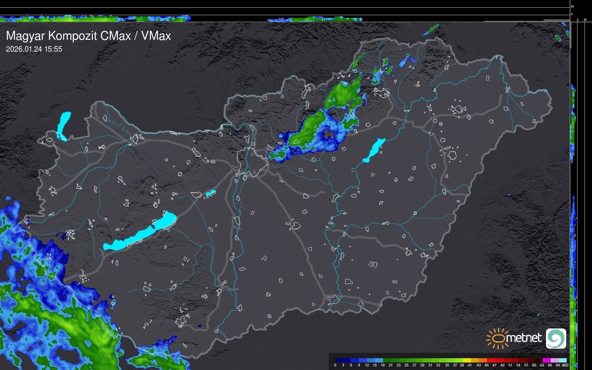Click the Budapest city outline on the map
The width and height of the screenshot is (592, 370).
click(252, 162)
